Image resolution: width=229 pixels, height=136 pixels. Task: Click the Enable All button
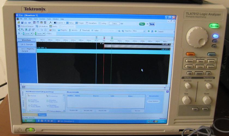point(74,110)
